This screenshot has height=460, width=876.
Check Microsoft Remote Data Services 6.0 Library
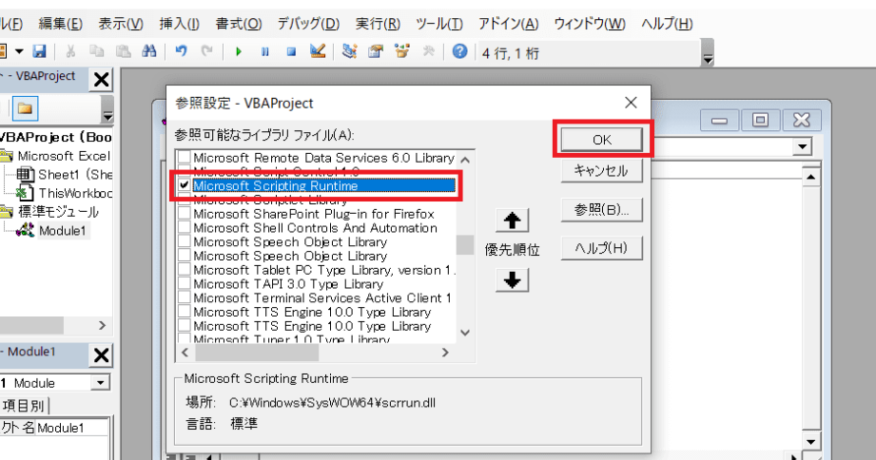coord(185,158)
